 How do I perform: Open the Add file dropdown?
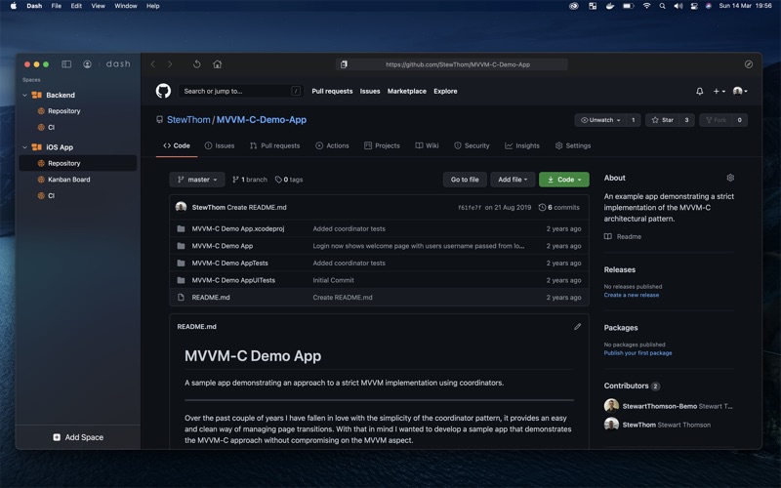(x=513, y=180)
